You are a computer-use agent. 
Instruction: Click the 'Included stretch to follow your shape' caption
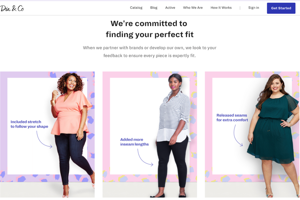tap(29, 124)
